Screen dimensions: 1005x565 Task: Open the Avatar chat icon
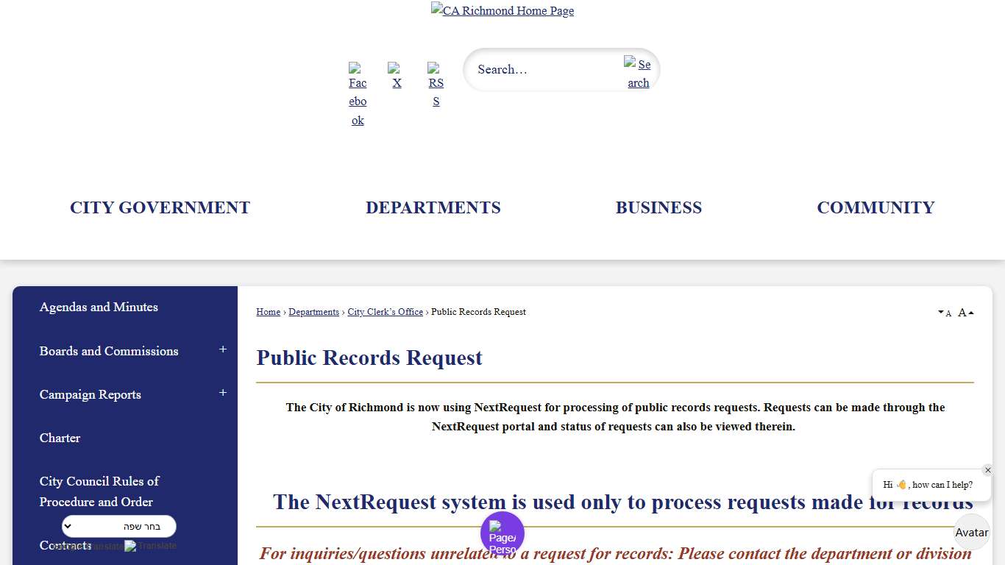click(972, 532)
